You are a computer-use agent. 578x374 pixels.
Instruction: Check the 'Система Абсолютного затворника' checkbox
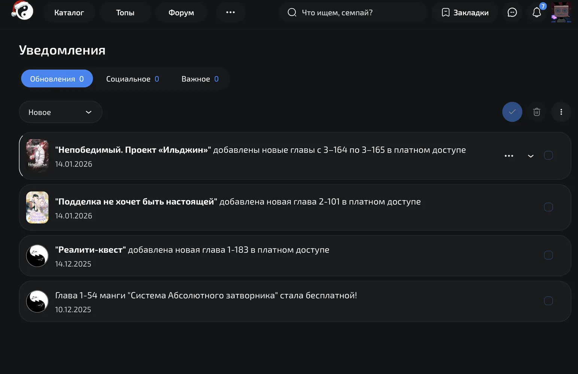coord(548,301)
